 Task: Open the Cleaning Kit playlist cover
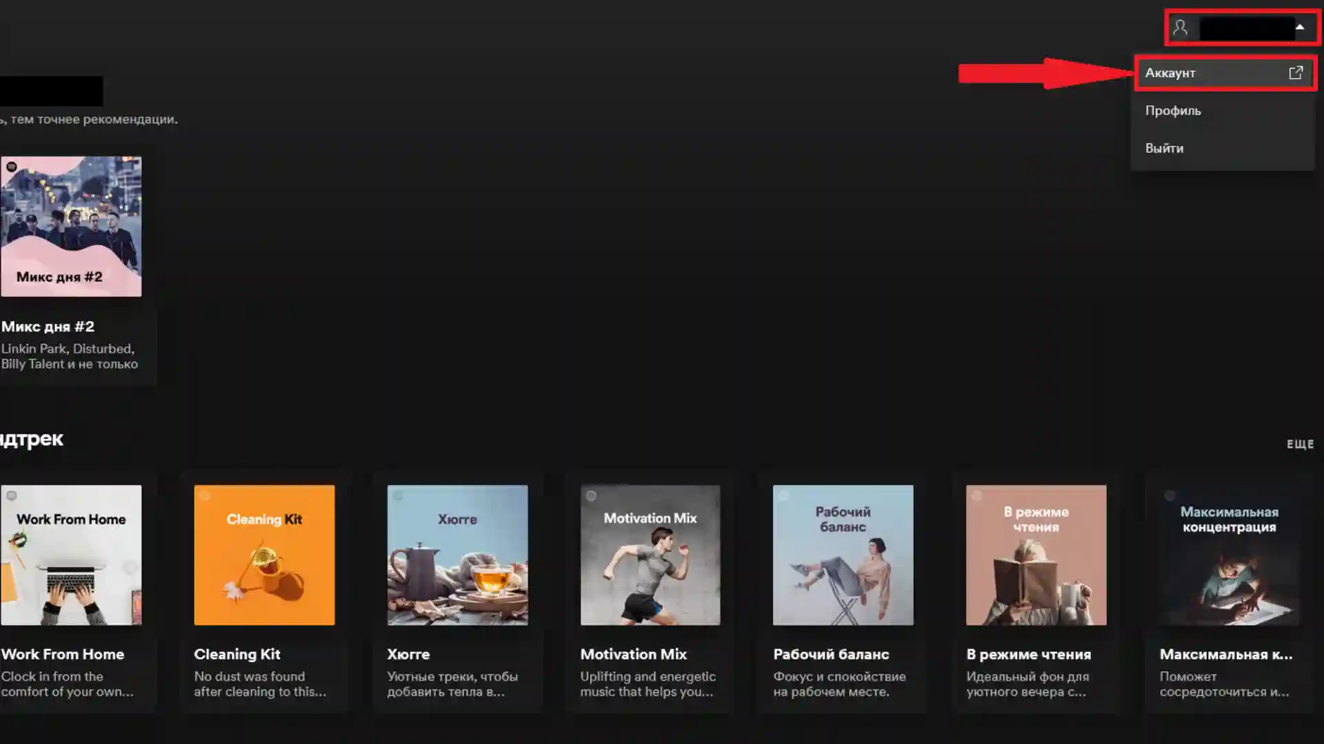[x=264, y=555]
